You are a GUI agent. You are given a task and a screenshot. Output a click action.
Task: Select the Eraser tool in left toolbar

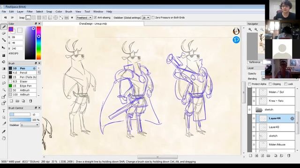pyautogui.click(x=4, y=33)
